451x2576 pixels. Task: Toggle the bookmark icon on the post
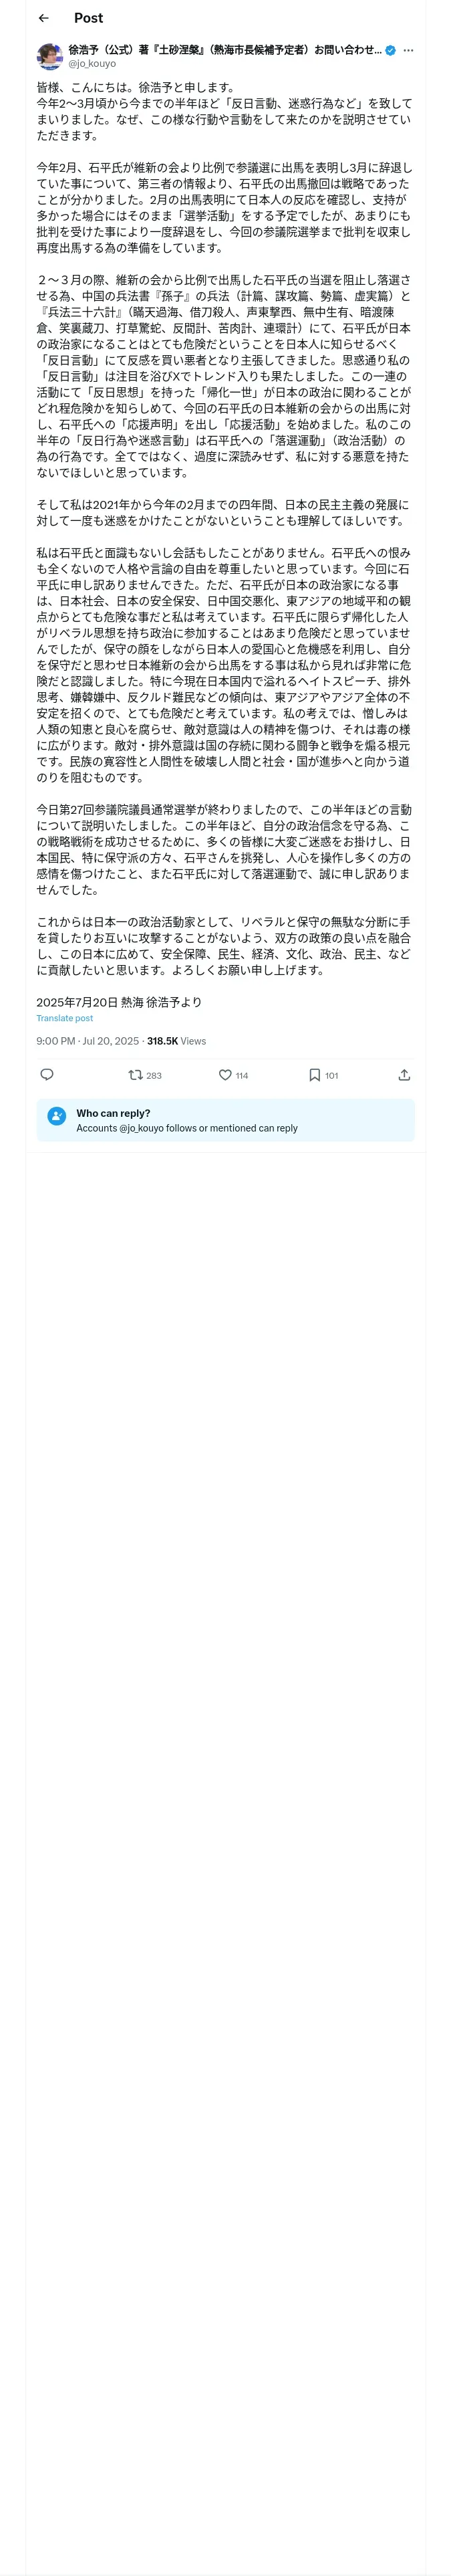pos(314,1075)
